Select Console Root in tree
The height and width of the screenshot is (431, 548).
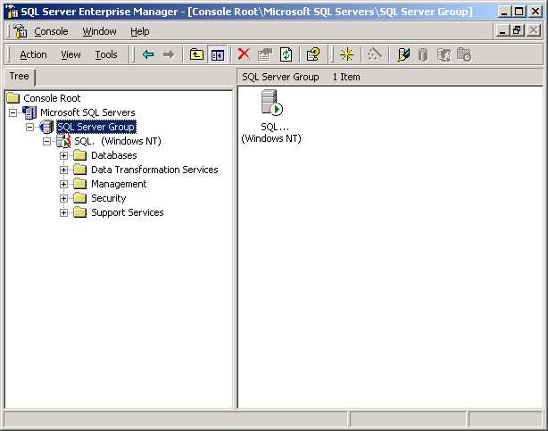coord(52,98)
